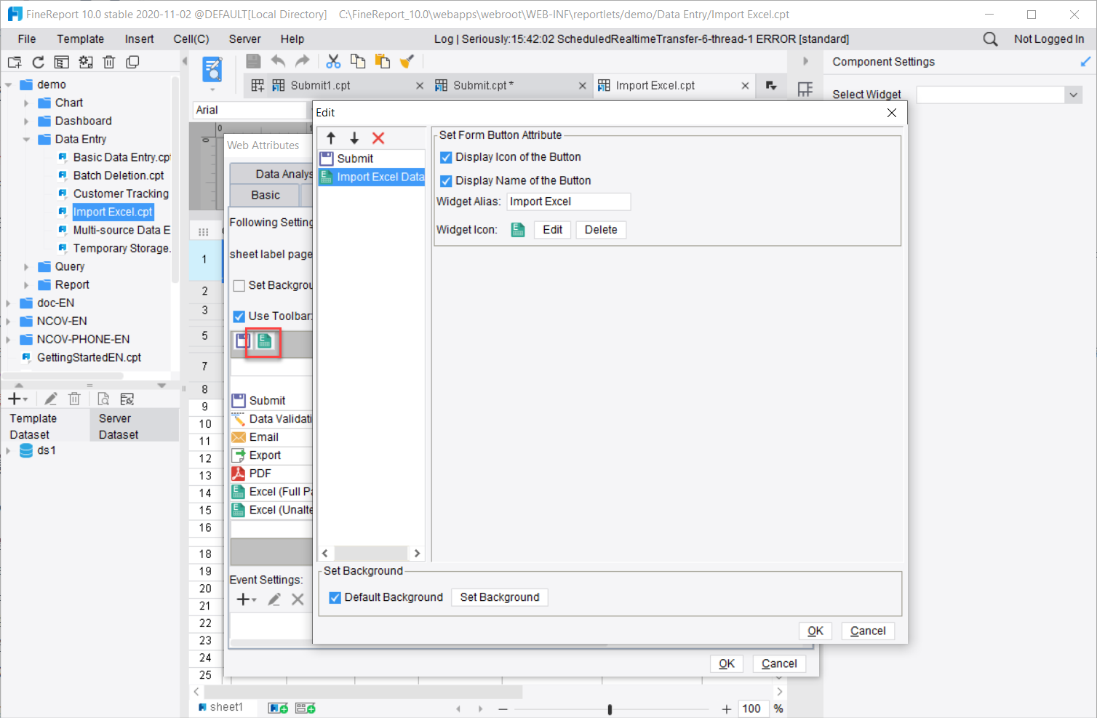This screenshot has width=1097, height=718.
Task: Click Edit button next to Widget Icon
Action: (x=553, y=230)
